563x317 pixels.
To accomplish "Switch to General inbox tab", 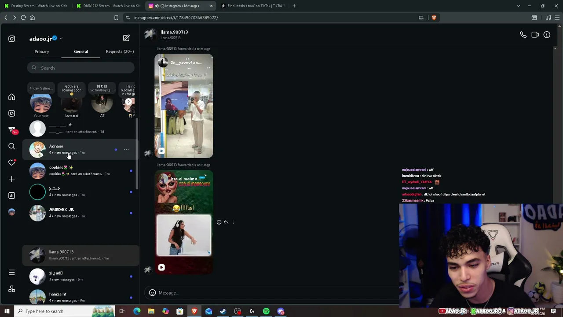I will (x=81, y=52).
